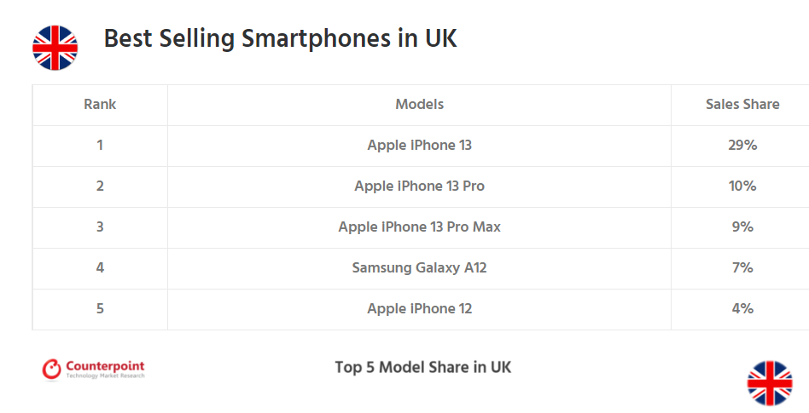Click the 9% sales share value

[742, 227]
